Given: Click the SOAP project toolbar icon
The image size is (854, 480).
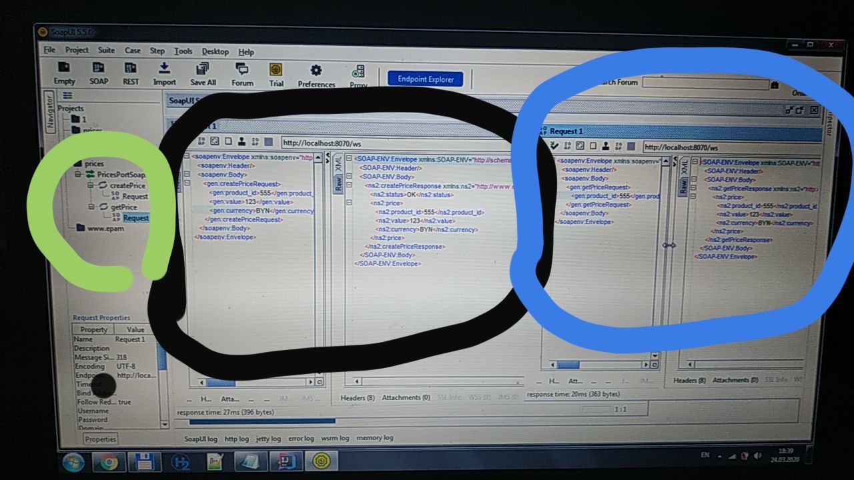Looking at the screenshot, I should 99,75.
